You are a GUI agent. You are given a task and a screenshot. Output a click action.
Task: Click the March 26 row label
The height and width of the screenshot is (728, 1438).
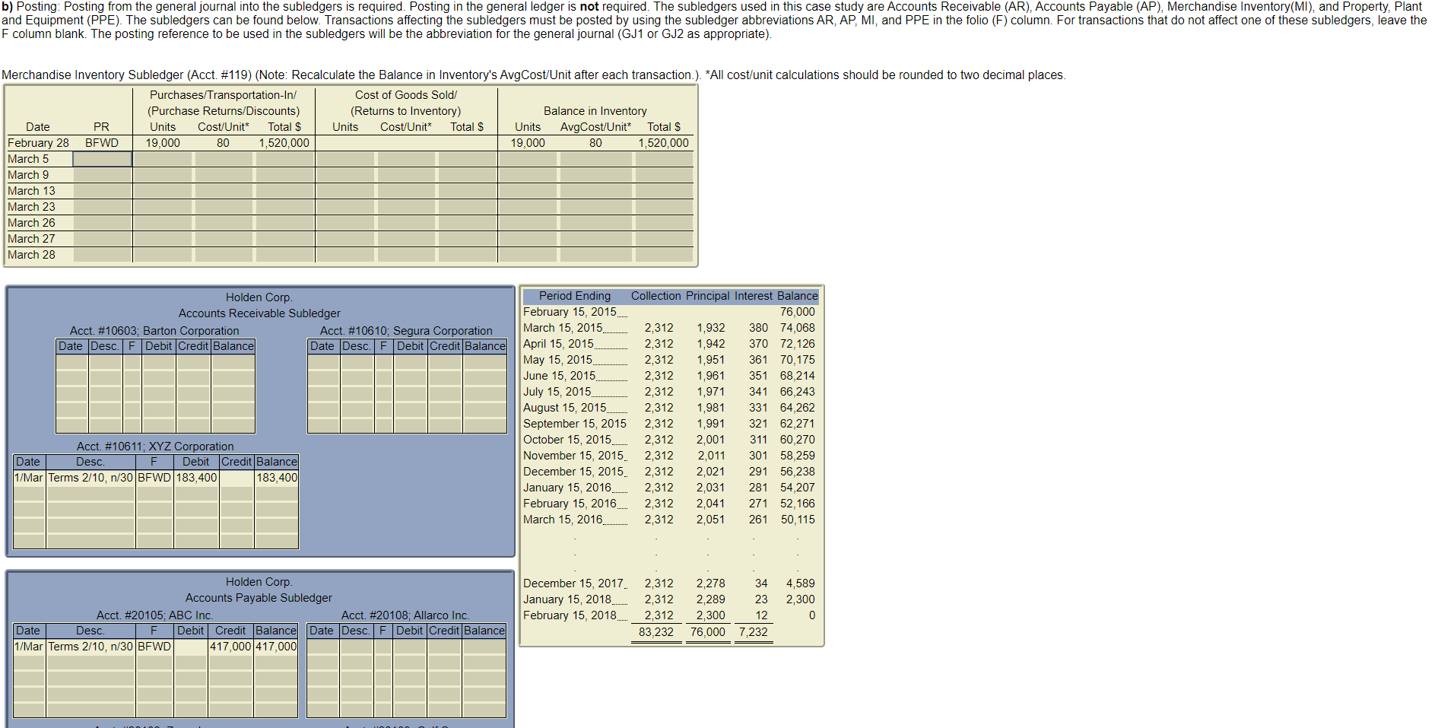click(31, 223)
